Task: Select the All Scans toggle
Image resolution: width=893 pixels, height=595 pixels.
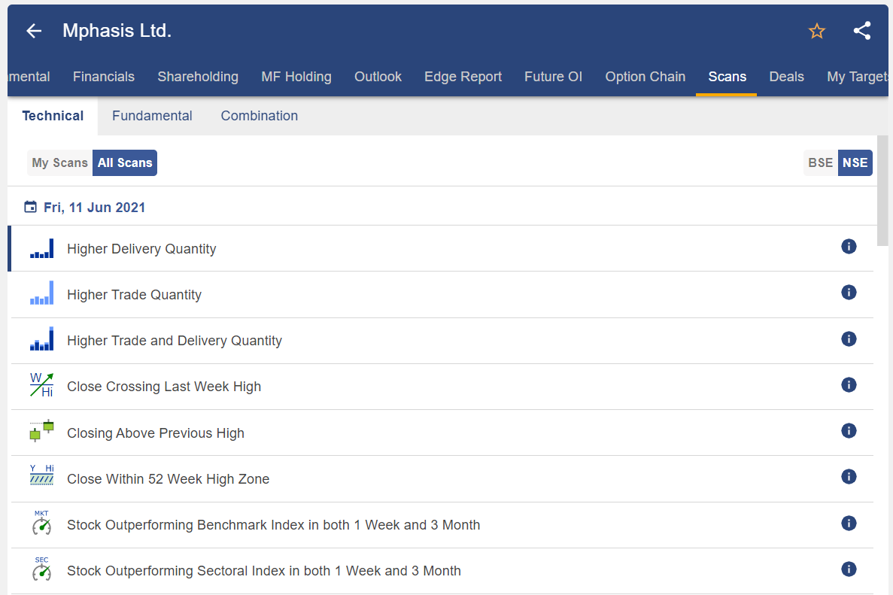Action: (x=125, y=162)
